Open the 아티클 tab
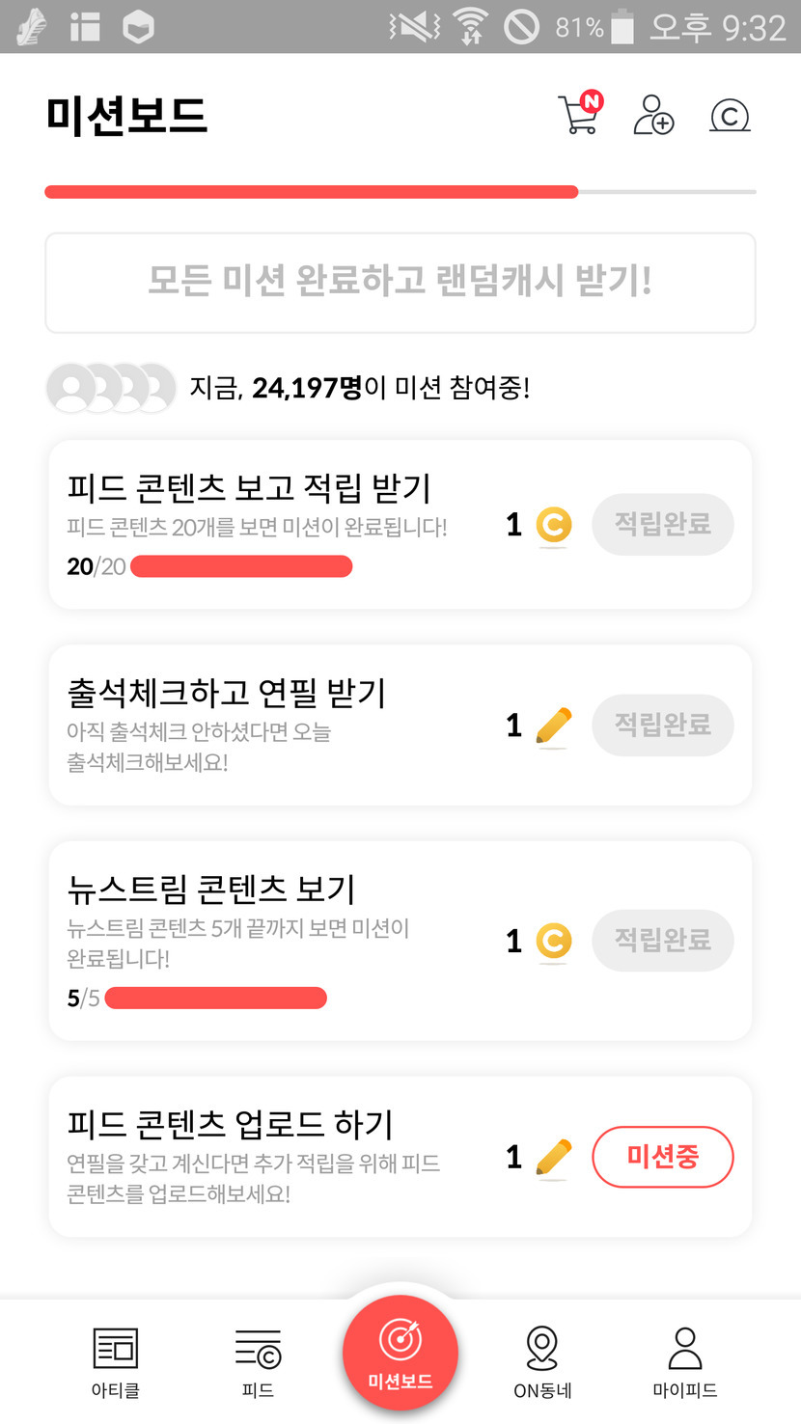The width and height of the screenshot is (801, 1424). [x=115, y=1361]
